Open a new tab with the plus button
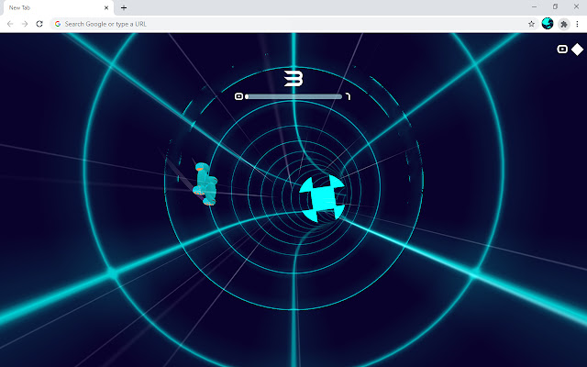The image size is (587, 367). coord(124,7)
